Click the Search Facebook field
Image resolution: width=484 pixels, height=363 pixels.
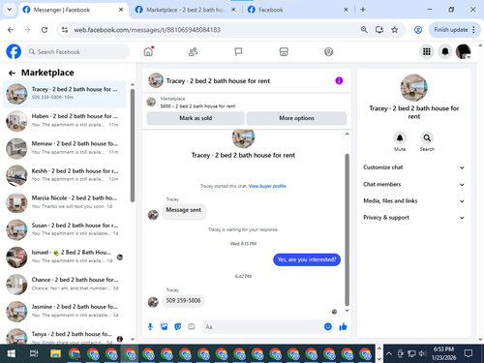click(x=77, y=51)
